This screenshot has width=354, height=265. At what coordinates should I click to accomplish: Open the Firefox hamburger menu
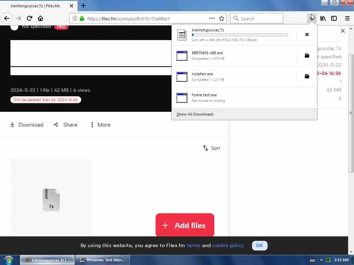[x=347, y=19]
